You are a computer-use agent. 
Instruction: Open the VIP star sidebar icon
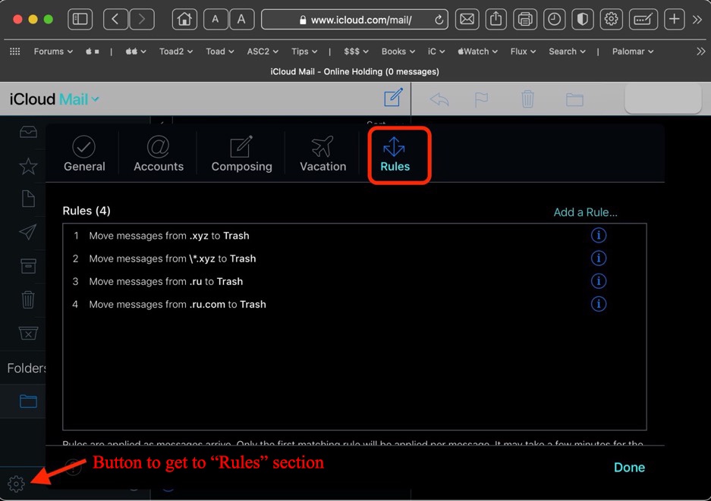pyautogui.click(x=28, y=166)
